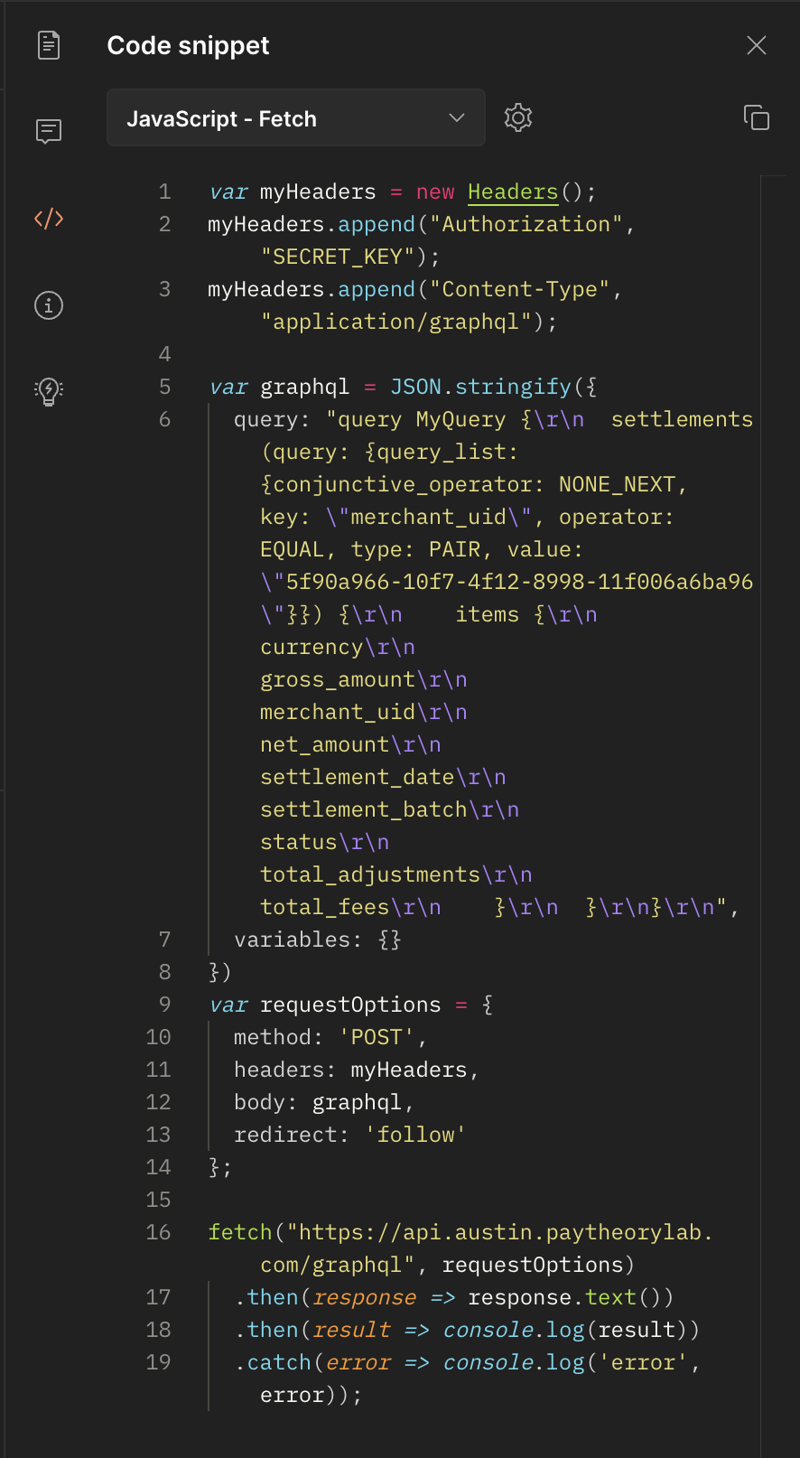This screenshot has width=800, height=1458.
Task: Click JSON.stringify on line 5
Action: pyautogui.click(x=480, y=387)
